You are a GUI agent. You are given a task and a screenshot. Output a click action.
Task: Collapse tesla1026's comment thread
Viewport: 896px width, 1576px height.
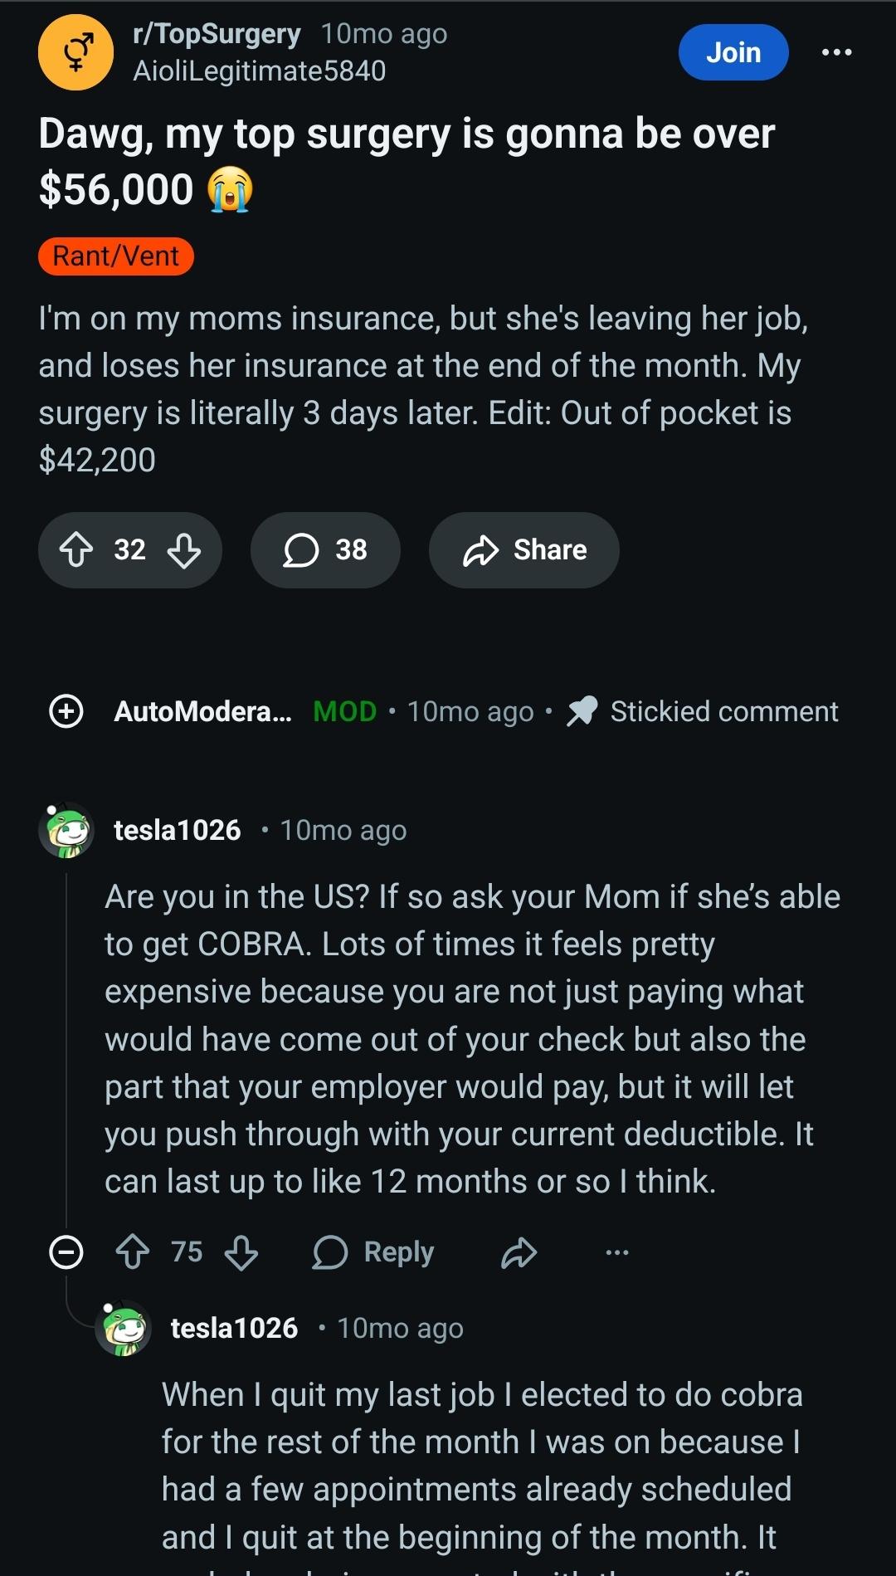[66, 1252]
